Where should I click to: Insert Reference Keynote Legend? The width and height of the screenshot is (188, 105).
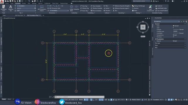click(121, 8)
